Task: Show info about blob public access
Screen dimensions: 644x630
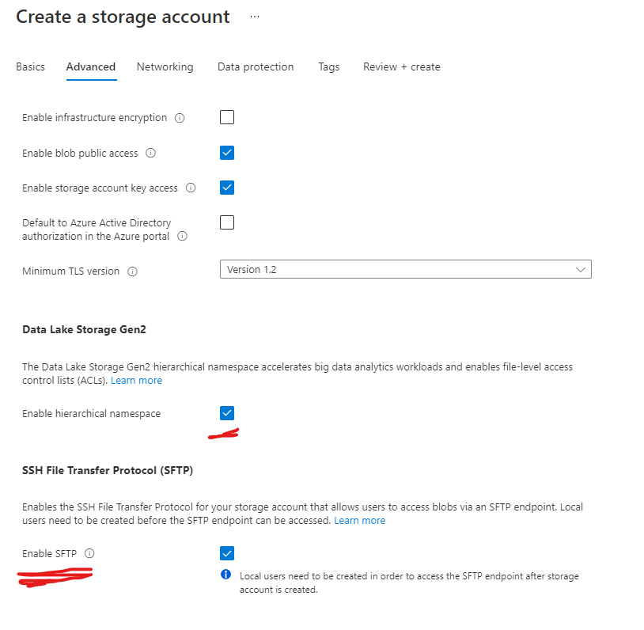Action: pyautogui.click(x=151, y=153)
